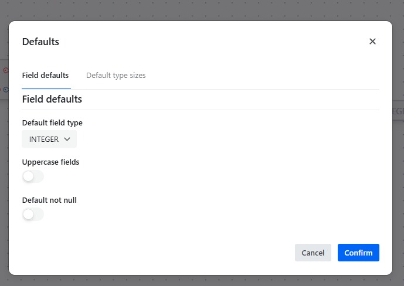Enable the Default not null switch
Image resolution: width=404 pixels, height=286 pixels.
pos(33,215)
